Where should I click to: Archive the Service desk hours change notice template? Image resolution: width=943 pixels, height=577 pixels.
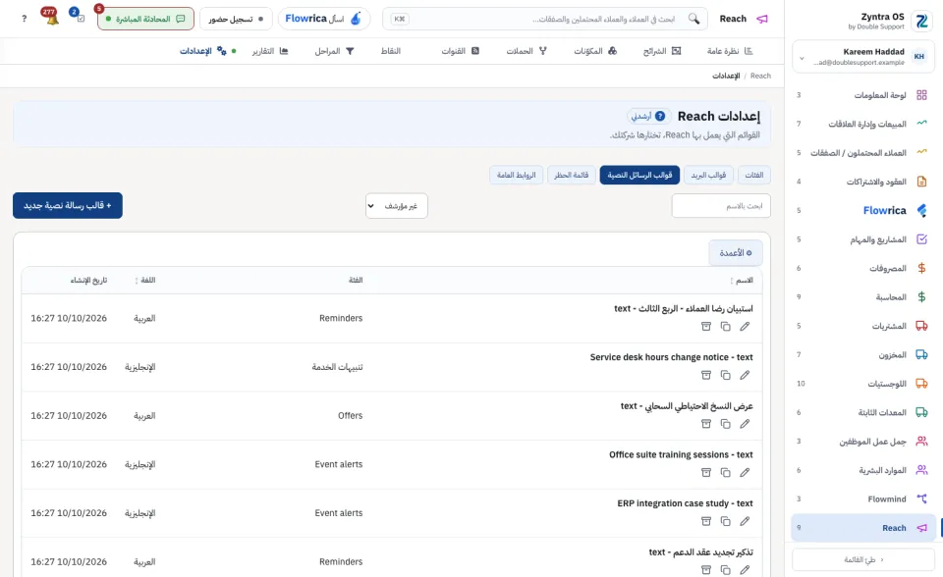click(x=706, y=375)
